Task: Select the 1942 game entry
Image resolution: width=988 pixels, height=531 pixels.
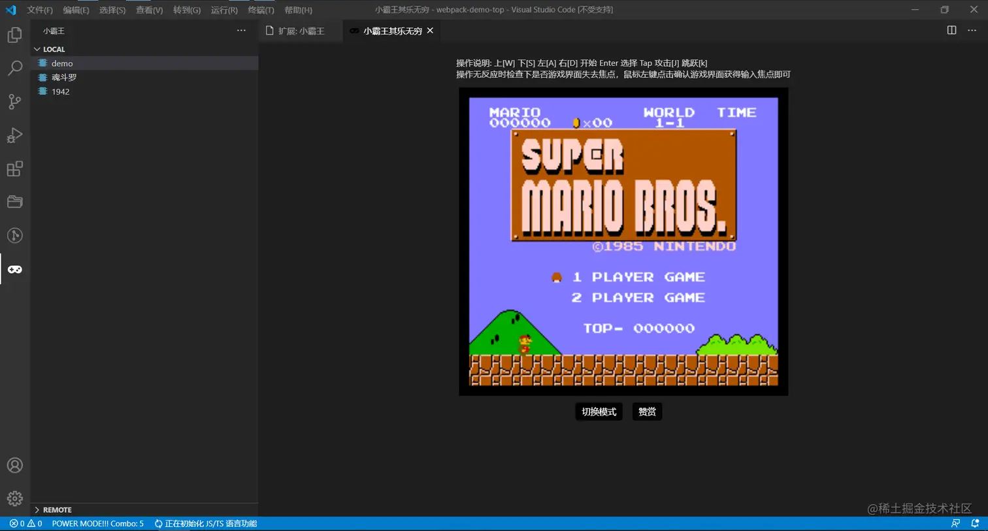Action: [x=144, y=91]
